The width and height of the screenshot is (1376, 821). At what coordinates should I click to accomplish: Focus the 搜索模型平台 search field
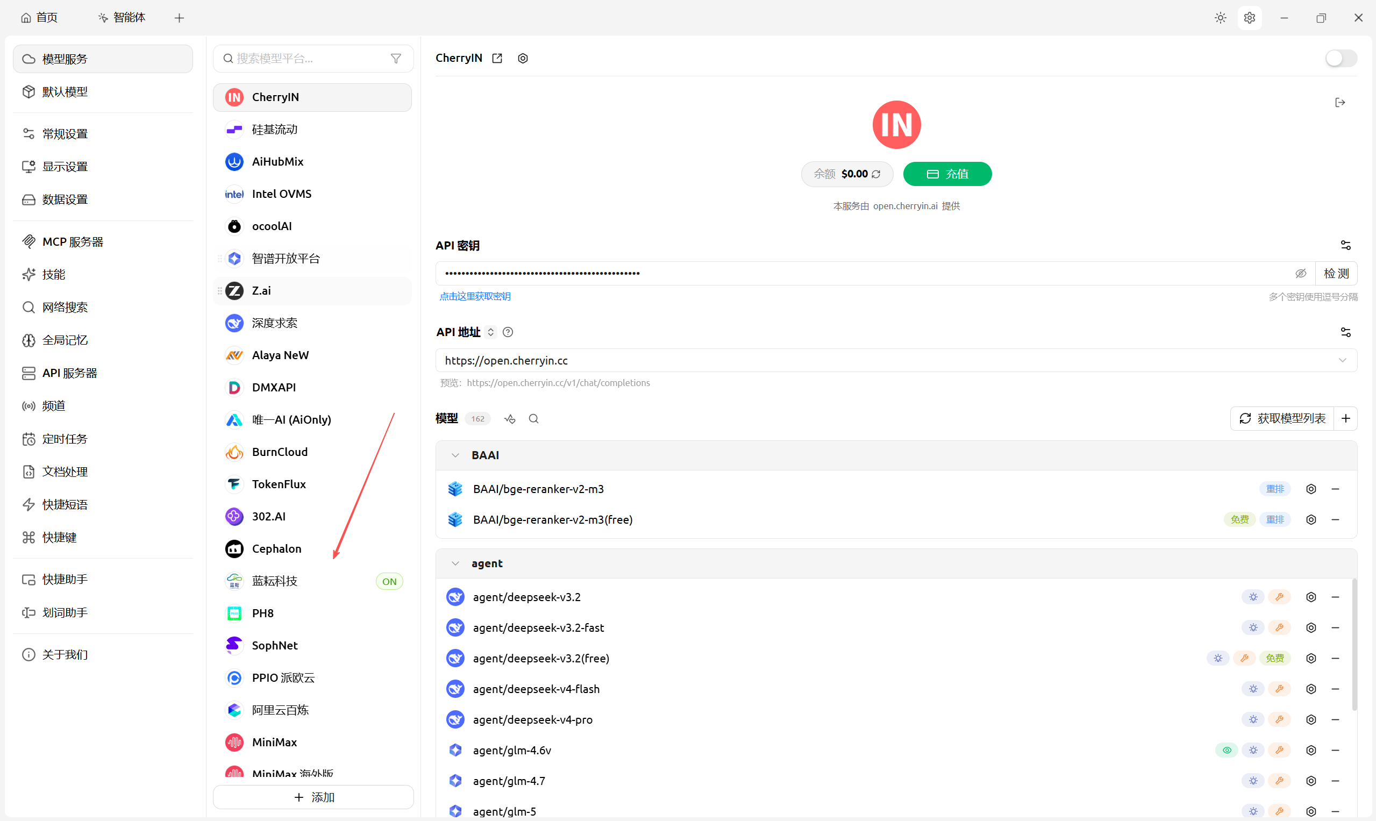[x=313, y=59]
